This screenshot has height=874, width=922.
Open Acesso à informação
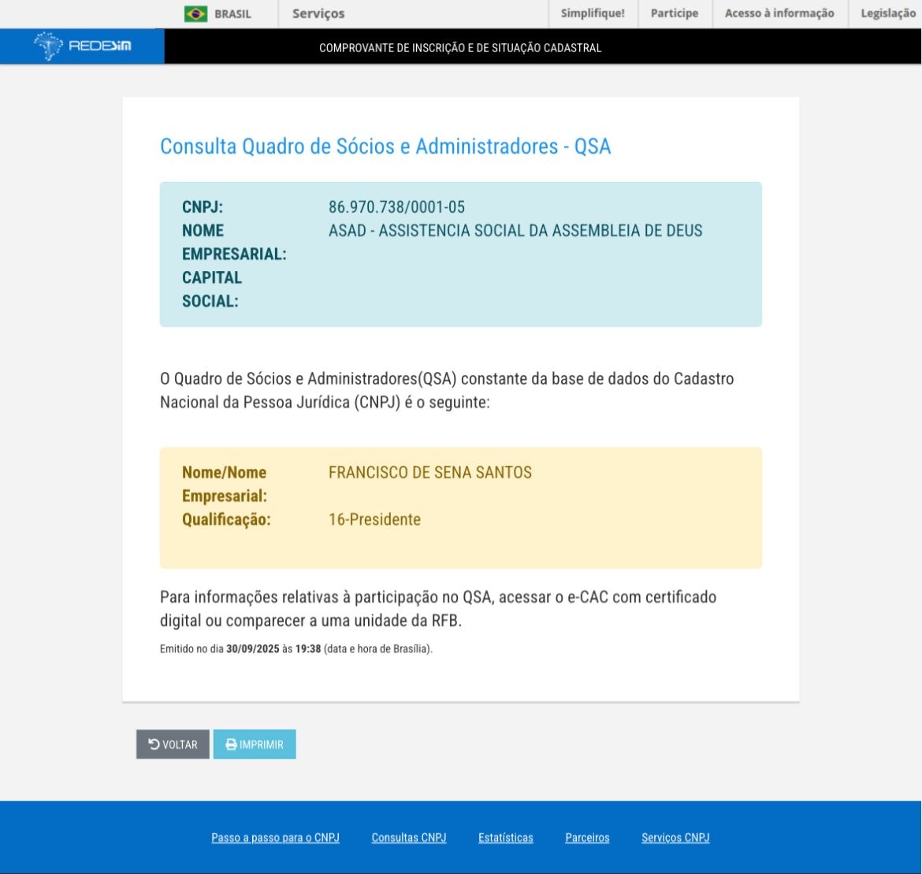click(779, 13)
